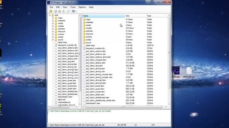This screenshot has height=128, width=229.
Task: Select ep2_demo_dog.dem in the file list
Action: pos(94,66)
